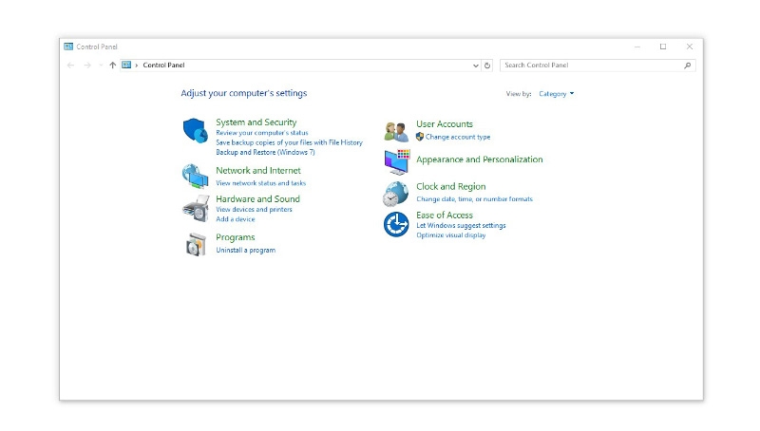Click the Forward arrow in navigation bar
760x431 pixels.
pyautogui.click(x=87, y=65)
